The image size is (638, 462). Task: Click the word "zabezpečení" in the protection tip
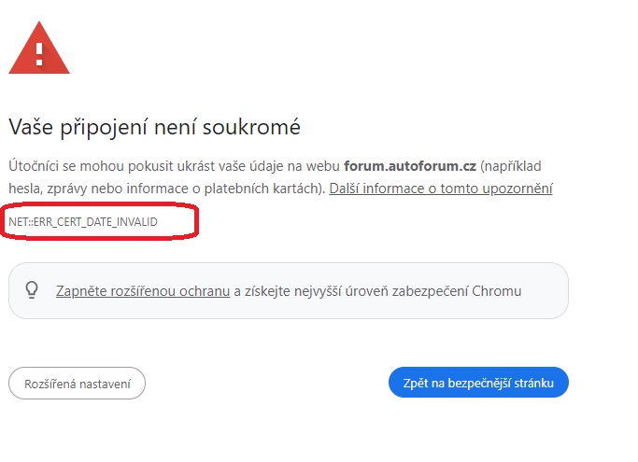tap(434, 290)
